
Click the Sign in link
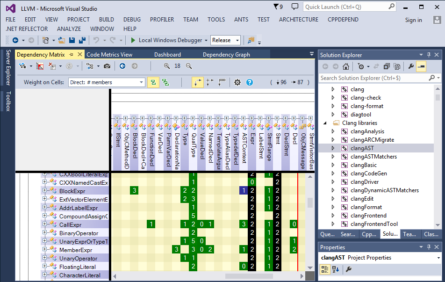click(x=414, y=20)
